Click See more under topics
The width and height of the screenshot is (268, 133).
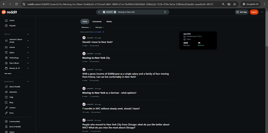(x=8, y=74)
